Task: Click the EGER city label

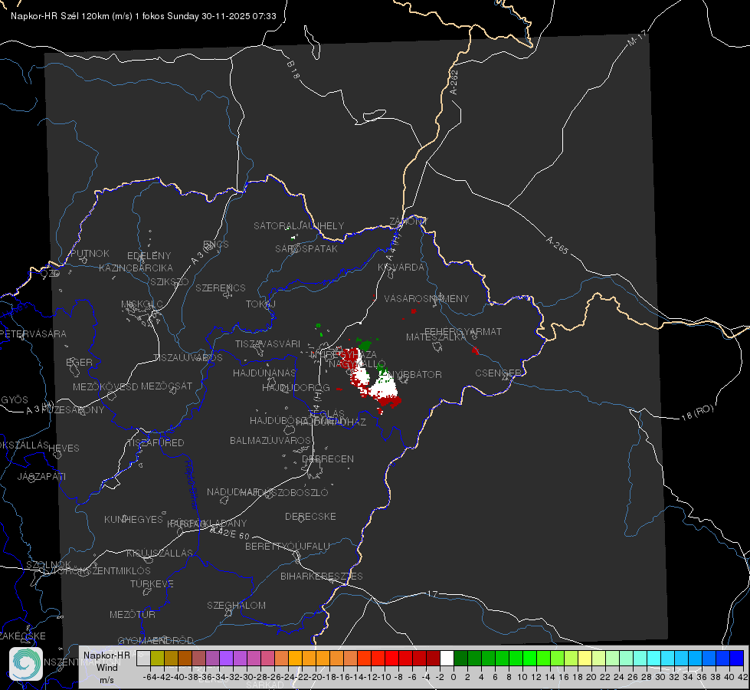Action: 79,362
